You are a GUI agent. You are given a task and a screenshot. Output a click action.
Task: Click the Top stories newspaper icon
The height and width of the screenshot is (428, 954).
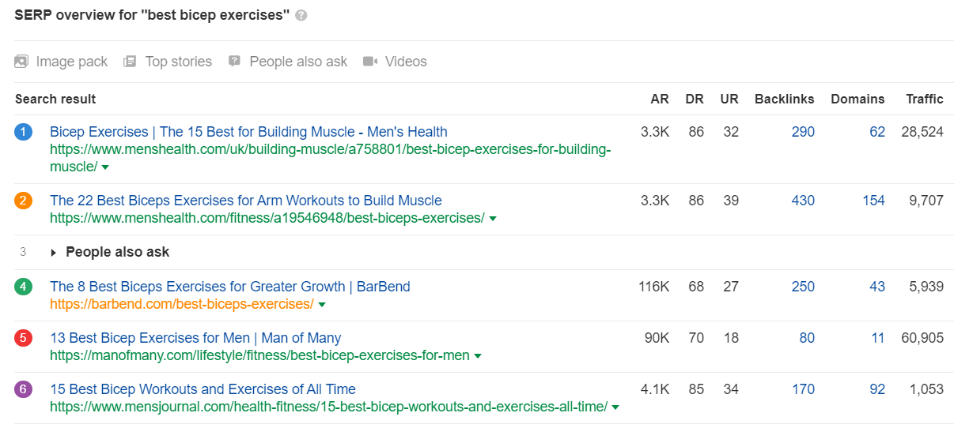(131, 62)
